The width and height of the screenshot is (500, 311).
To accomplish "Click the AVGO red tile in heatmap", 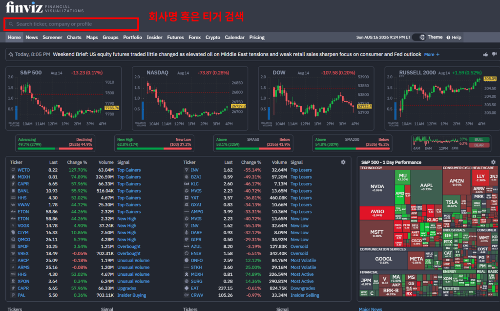I will 377,213.
